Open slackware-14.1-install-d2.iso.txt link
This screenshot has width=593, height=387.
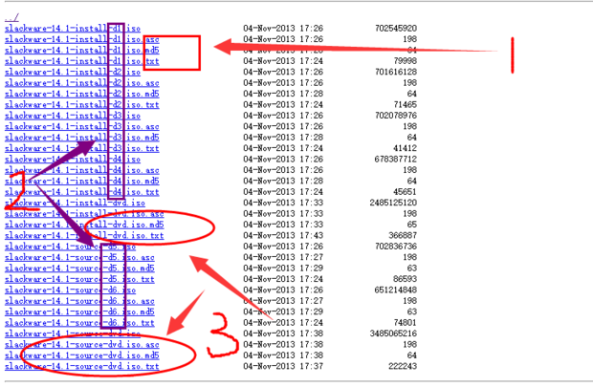pyautogui.click(x=82, y=105)
